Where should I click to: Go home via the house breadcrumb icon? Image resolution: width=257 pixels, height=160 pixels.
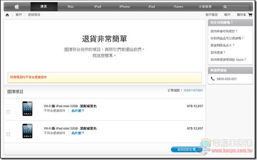(7, 15)
